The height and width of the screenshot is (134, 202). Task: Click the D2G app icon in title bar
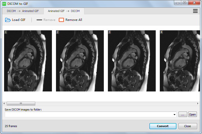tap(4, 4)
